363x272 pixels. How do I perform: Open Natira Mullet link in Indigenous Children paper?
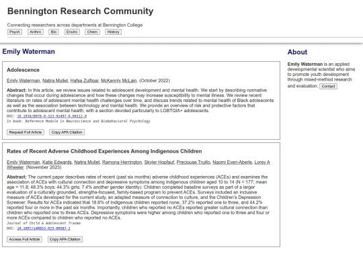tap(87, 162)
